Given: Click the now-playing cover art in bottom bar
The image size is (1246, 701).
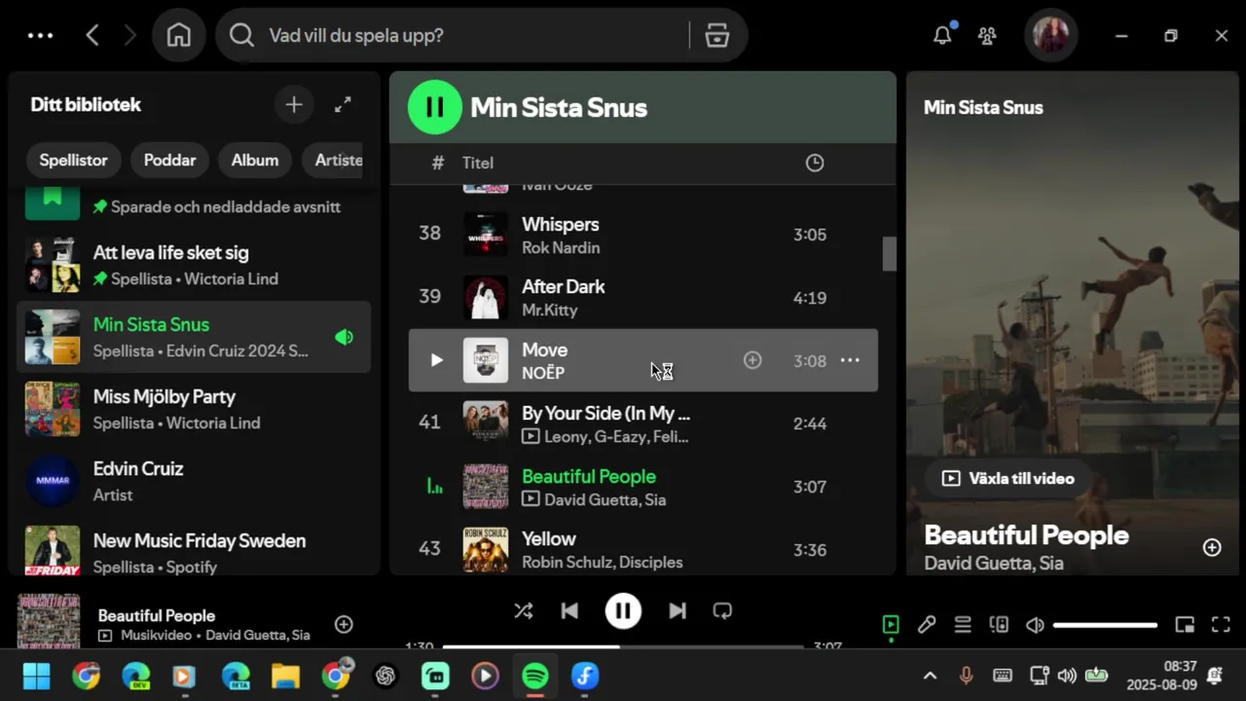Looking at the screenshot, I should (49, 621).
